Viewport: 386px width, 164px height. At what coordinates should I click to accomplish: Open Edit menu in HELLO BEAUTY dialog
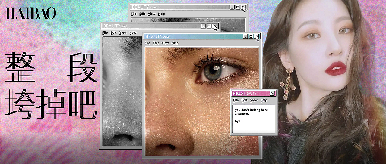pos(245,100)
